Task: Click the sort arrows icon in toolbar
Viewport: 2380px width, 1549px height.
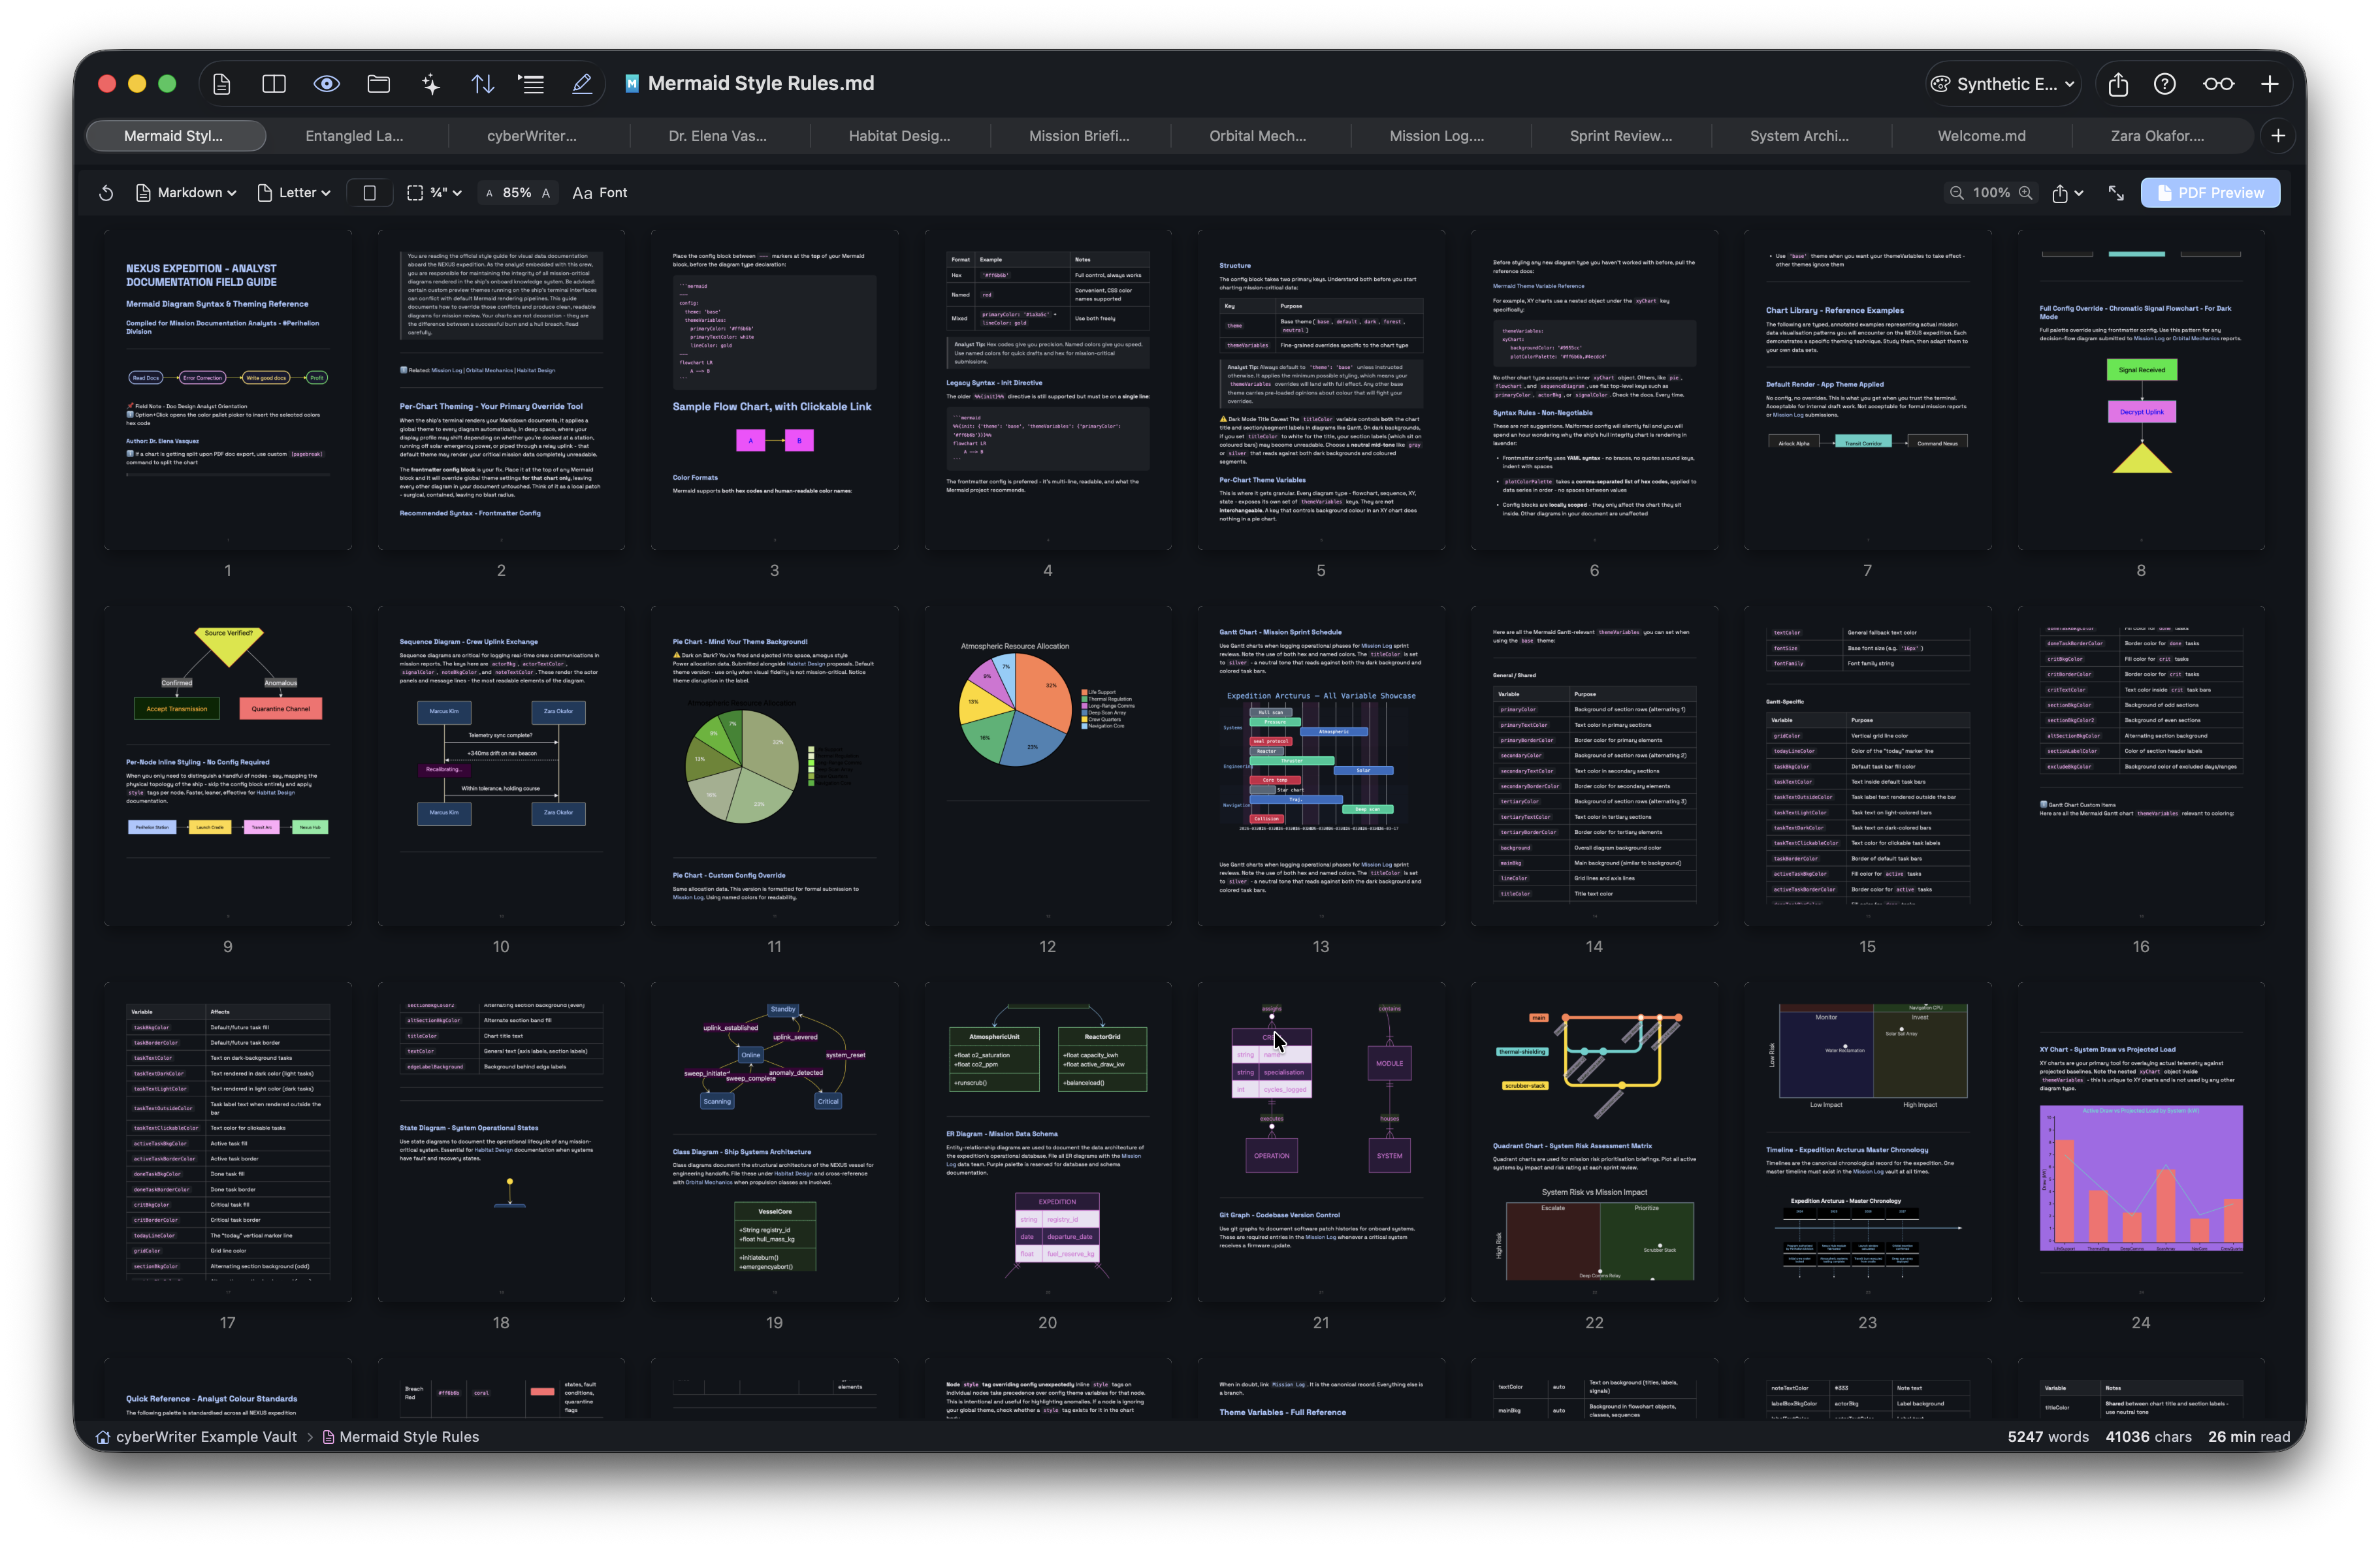Action: coord(483,84)
